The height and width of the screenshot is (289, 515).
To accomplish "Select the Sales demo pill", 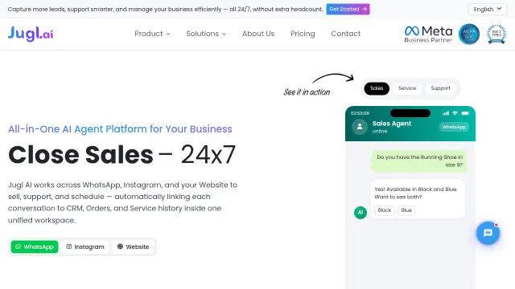I will click(377, 88).
